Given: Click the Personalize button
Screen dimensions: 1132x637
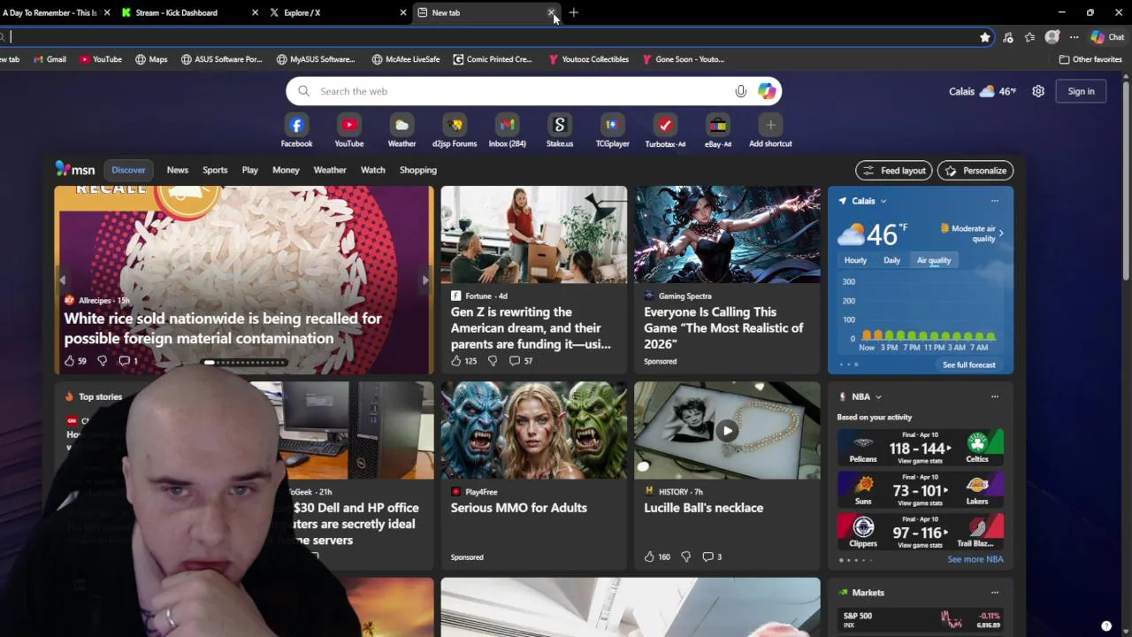Looking at the screenshot, I should point(975,171).
